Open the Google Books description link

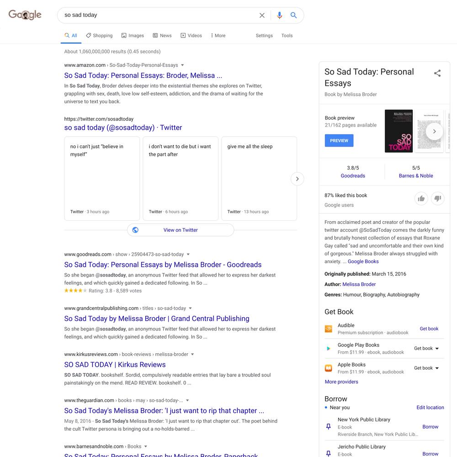pos(363,261)
